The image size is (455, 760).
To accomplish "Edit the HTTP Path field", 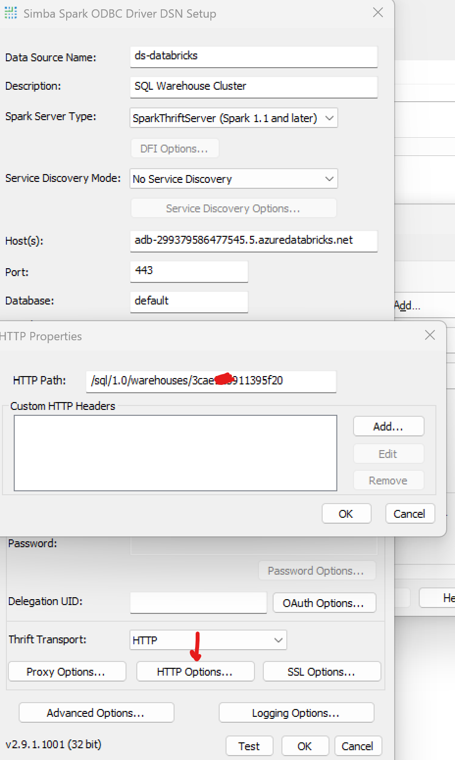I will (211, 381).
